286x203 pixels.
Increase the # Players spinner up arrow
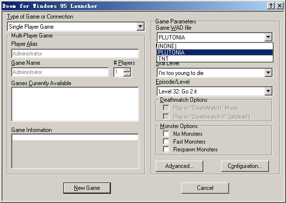(127, 70)
